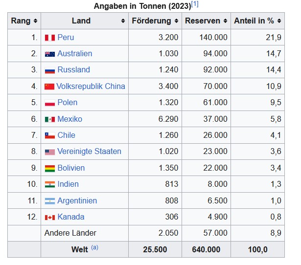Click the China flag icon

coord(49,87)
